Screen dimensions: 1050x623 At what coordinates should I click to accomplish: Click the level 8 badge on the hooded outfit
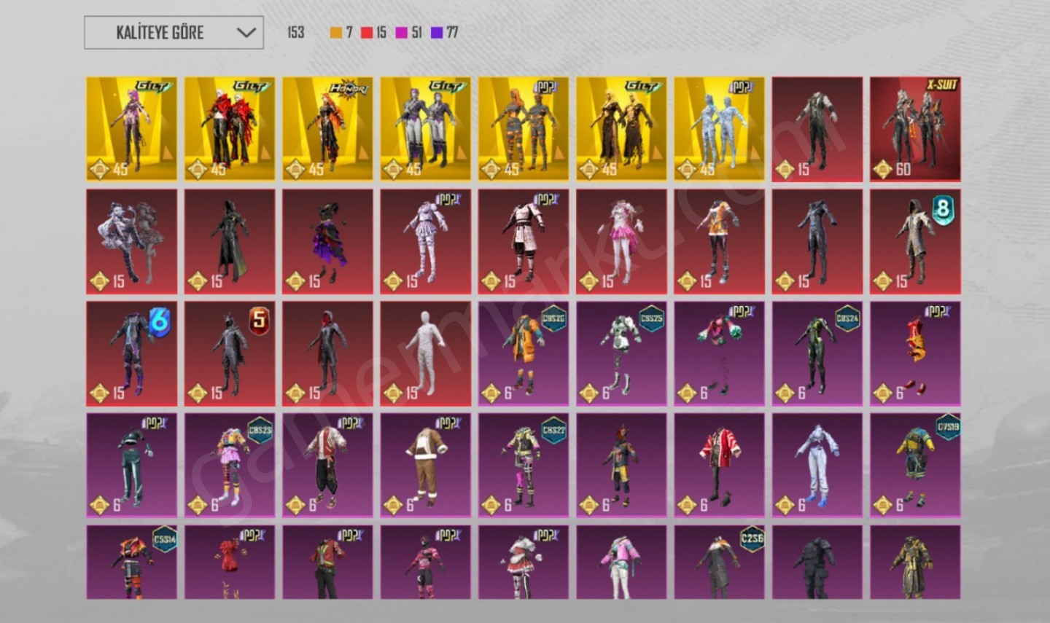tap(943, 209)
